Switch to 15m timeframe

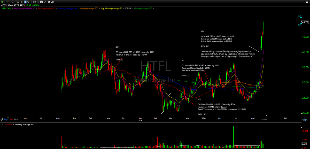click(17, 2)
